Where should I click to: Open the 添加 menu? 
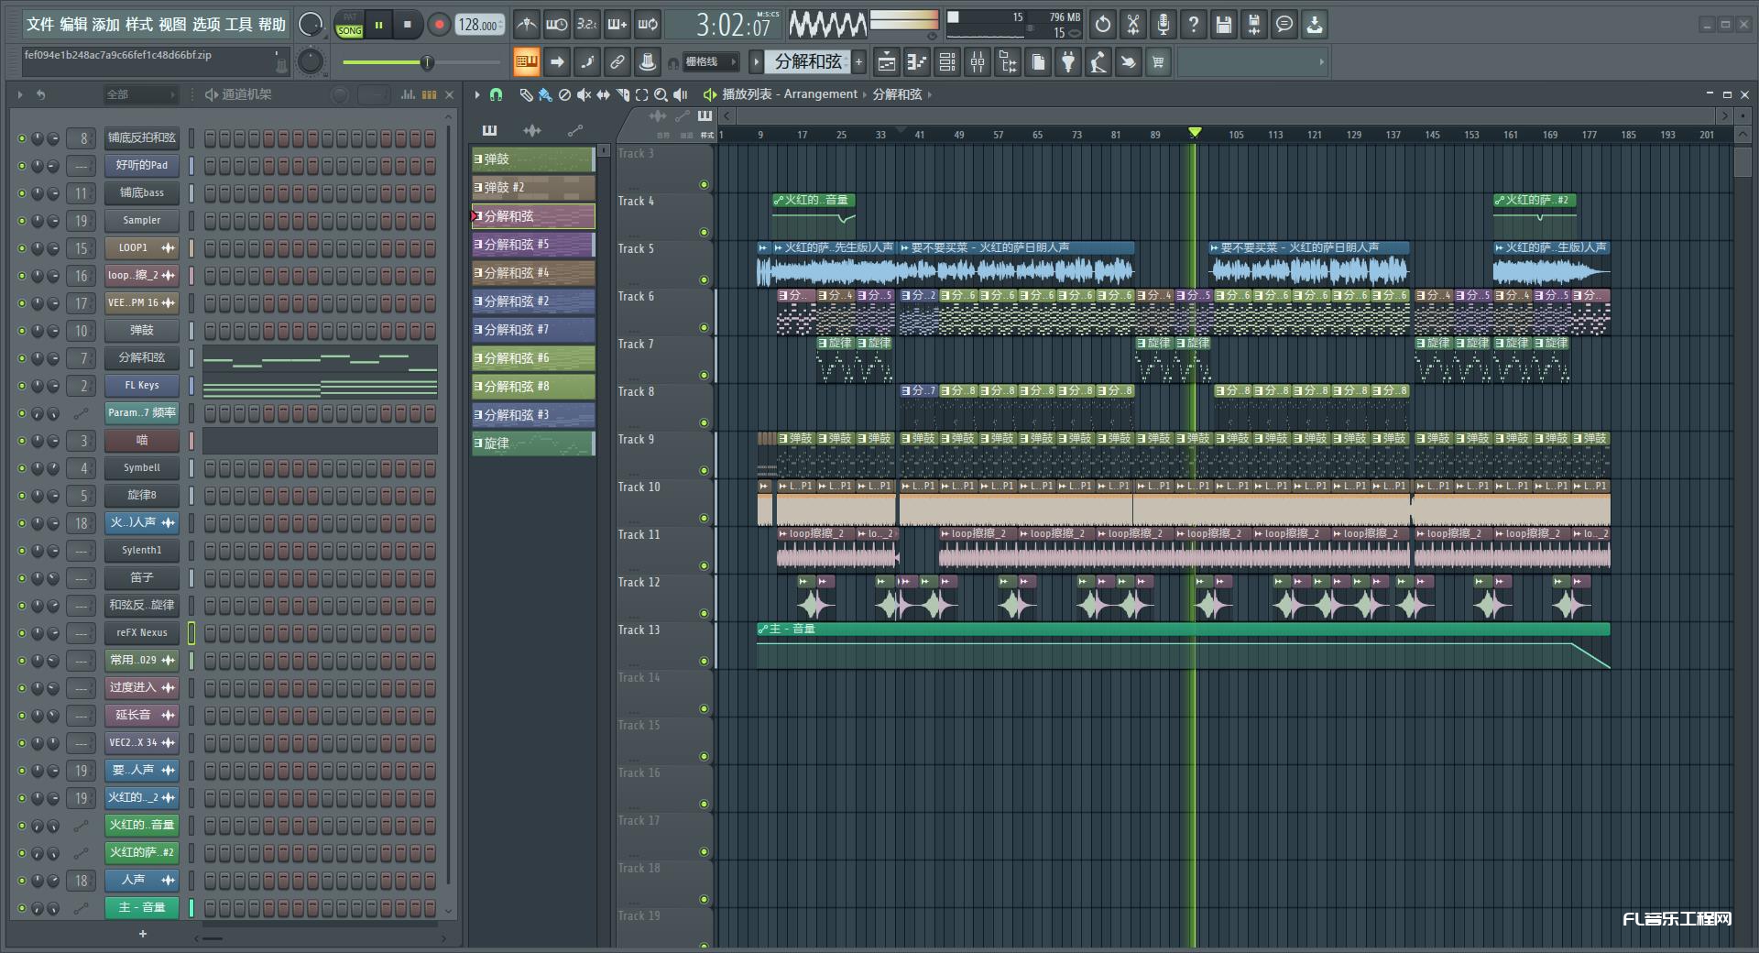[106, 25]
